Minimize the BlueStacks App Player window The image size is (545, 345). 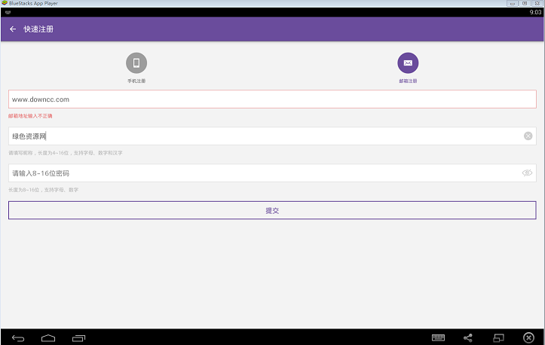(513, 3)
